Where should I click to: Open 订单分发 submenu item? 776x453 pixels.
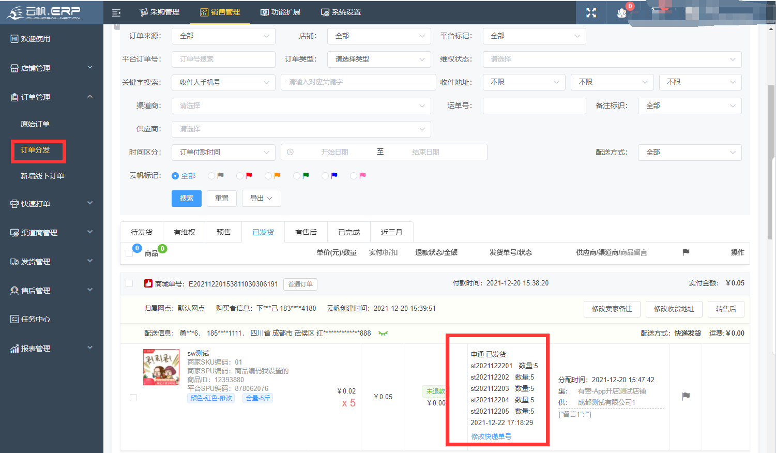pos(35,150)
